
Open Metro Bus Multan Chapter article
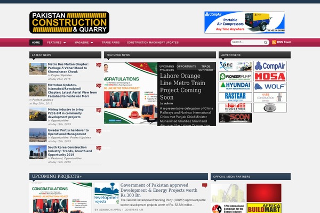click(68, 68)
